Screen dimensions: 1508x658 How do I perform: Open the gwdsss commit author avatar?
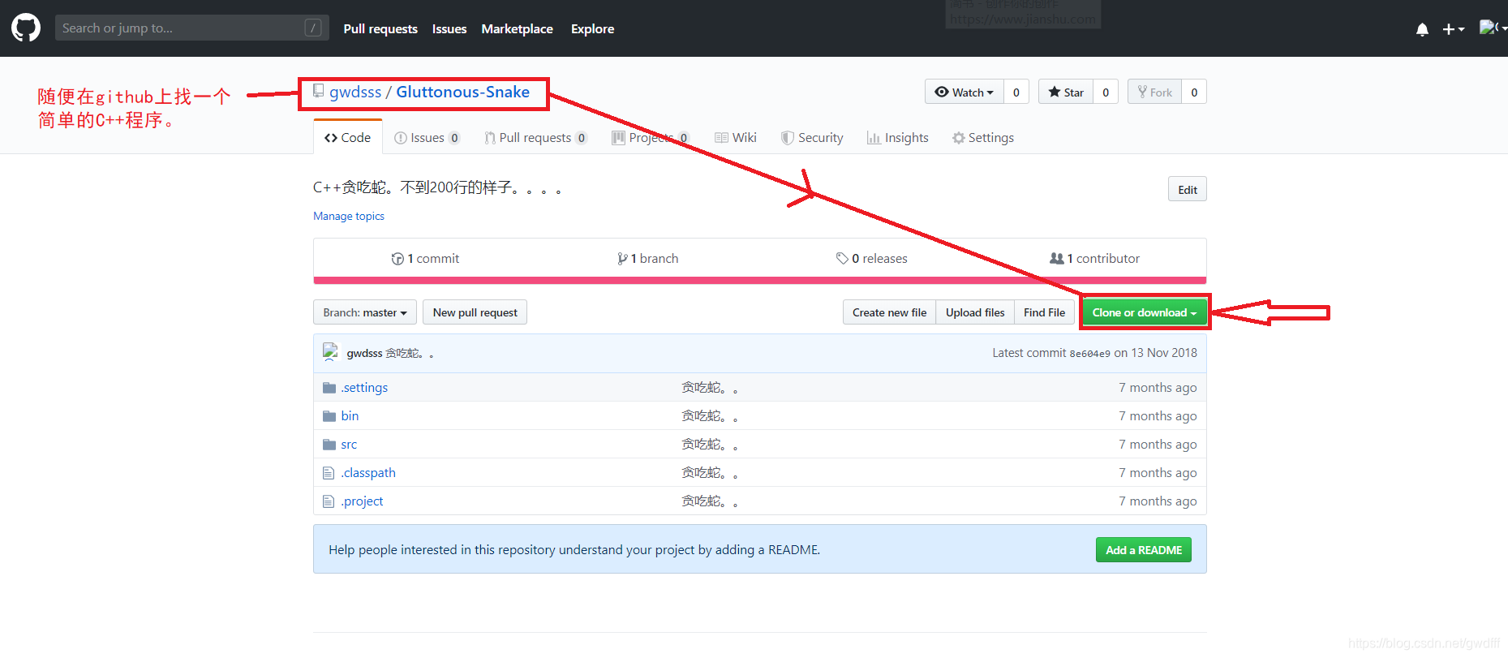330,352
